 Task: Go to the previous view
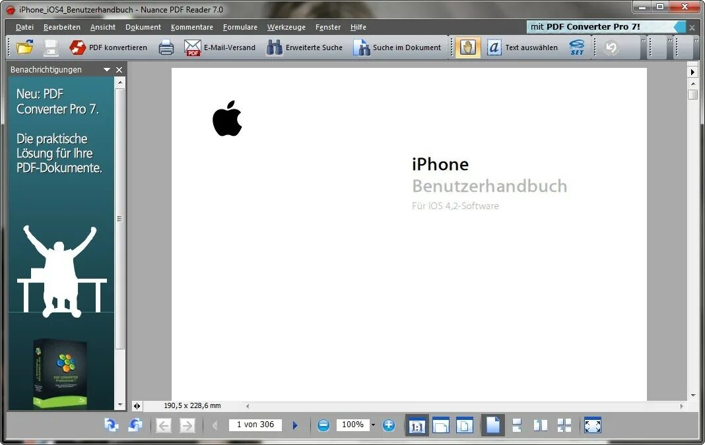pyautogui.click(x=164, y=425)
